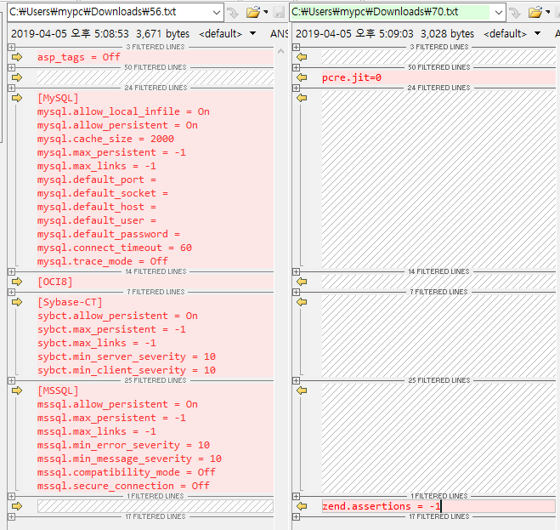Click the left pane scroll up arrow

point(280,52)
